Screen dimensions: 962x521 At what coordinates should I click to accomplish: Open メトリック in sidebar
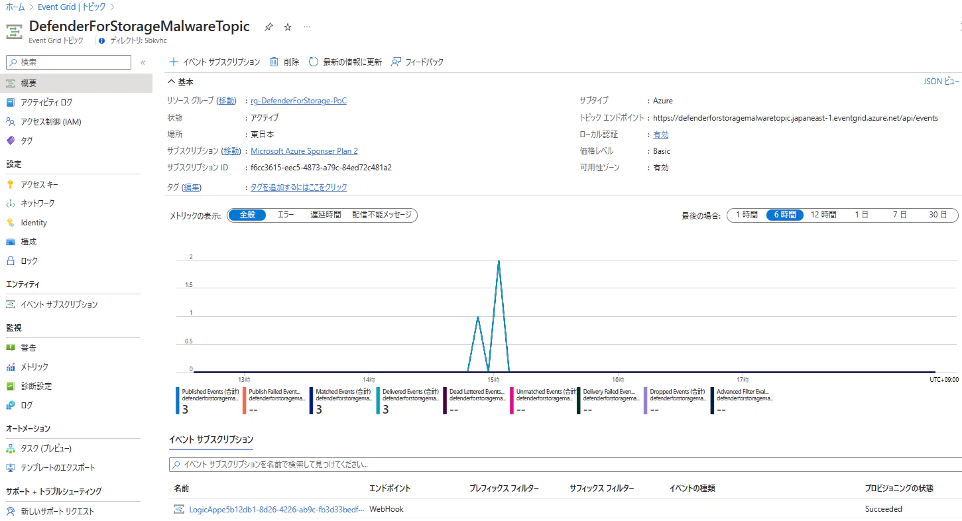tap(34, 367)
